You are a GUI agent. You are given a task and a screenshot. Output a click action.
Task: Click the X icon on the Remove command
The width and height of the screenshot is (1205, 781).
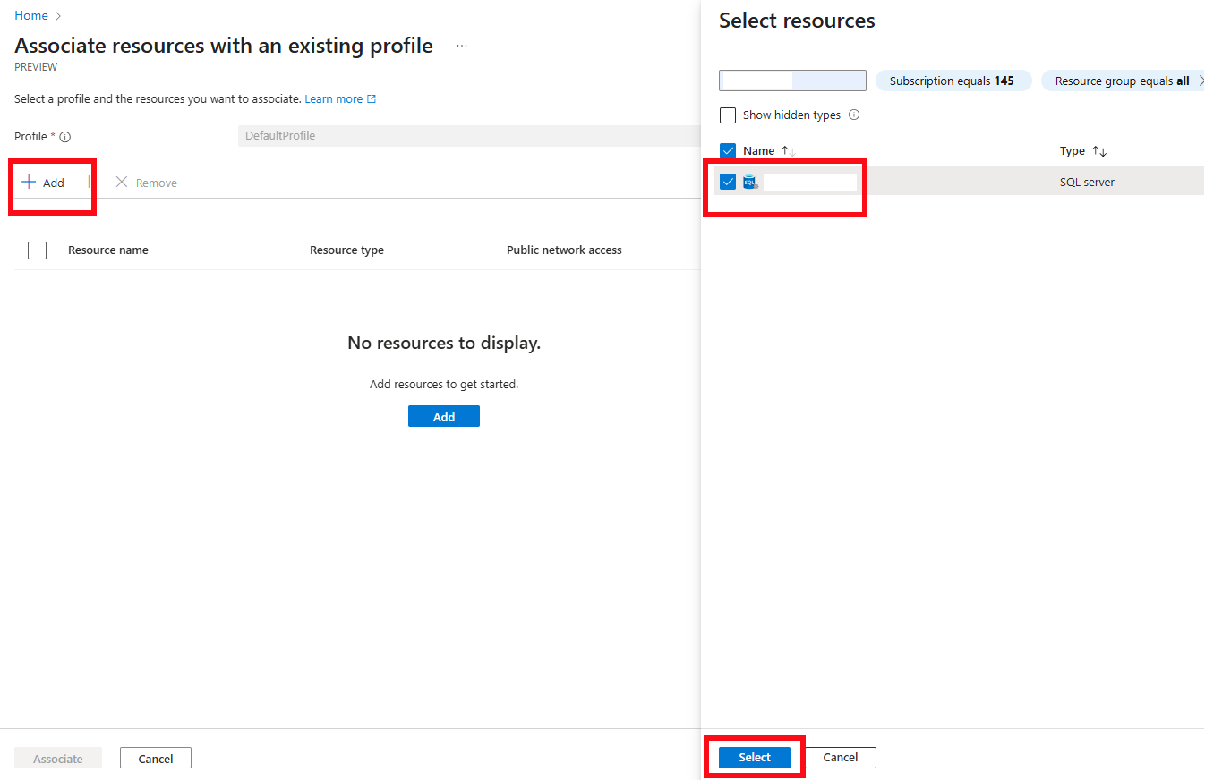point(122,182)
